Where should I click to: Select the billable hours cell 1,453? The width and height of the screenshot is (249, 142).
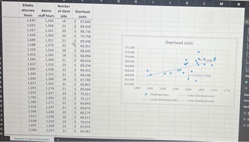28,55
